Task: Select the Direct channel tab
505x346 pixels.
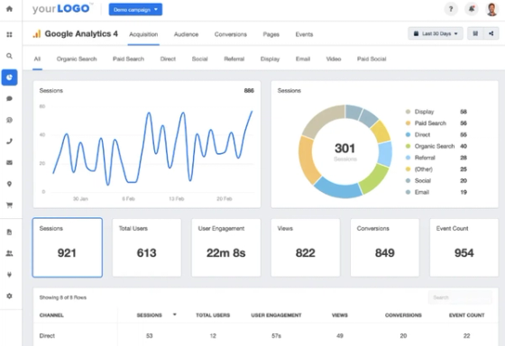Action: (168, 59)
